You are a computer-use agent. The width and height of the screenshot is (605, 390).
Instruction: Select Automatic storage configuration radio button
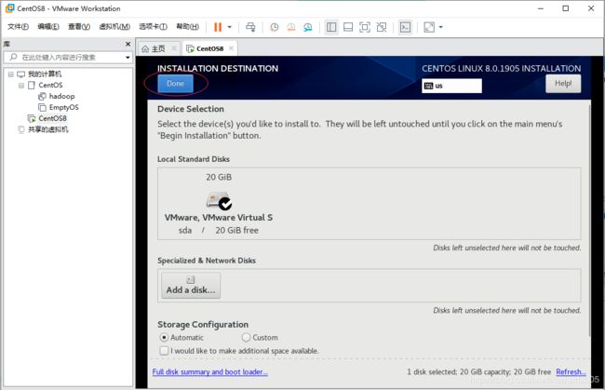click(164, 338)
